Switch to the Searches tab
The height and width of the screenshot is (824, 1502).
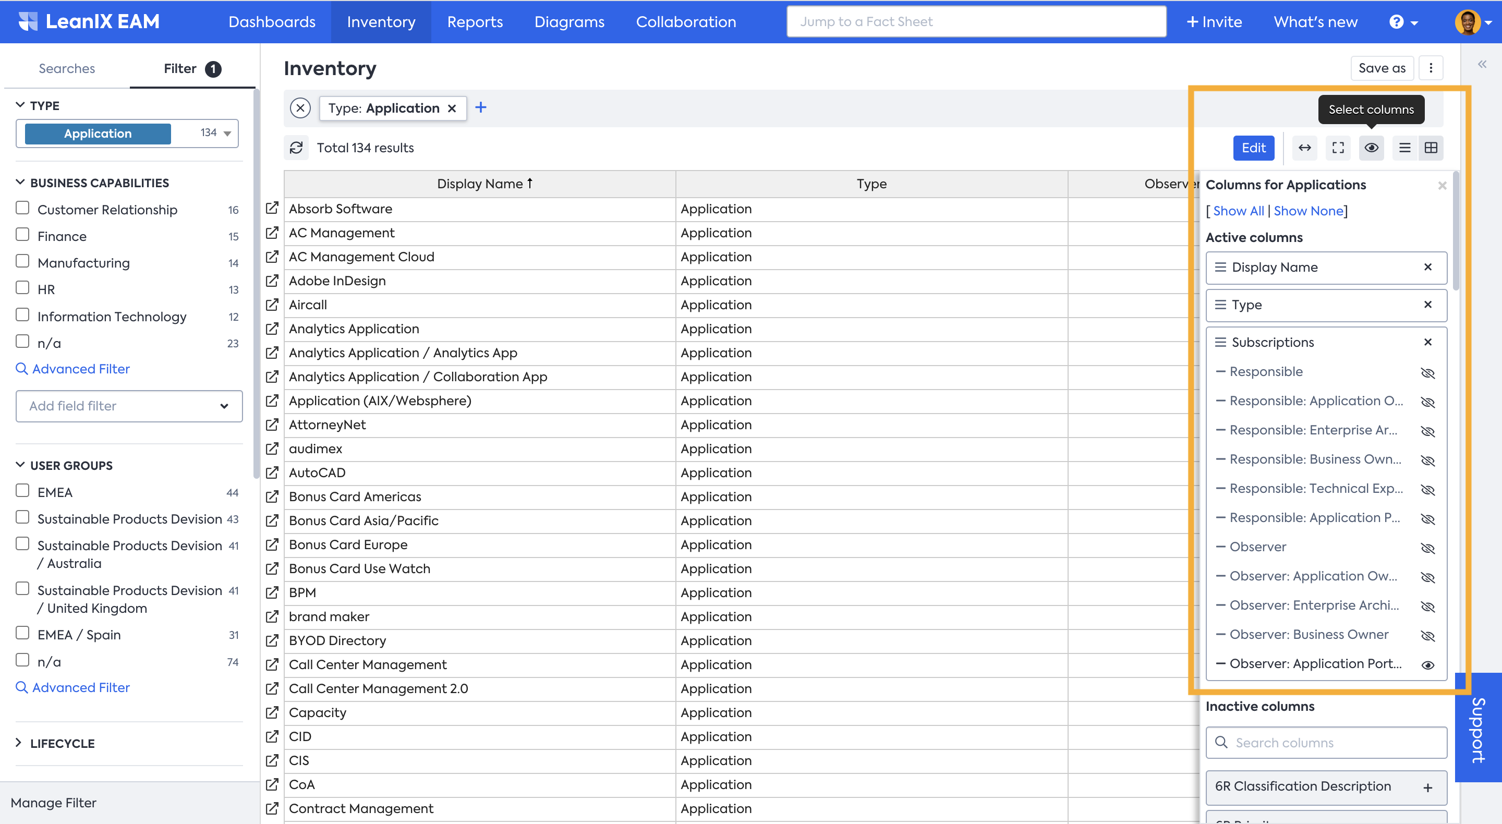click(66, 68)
